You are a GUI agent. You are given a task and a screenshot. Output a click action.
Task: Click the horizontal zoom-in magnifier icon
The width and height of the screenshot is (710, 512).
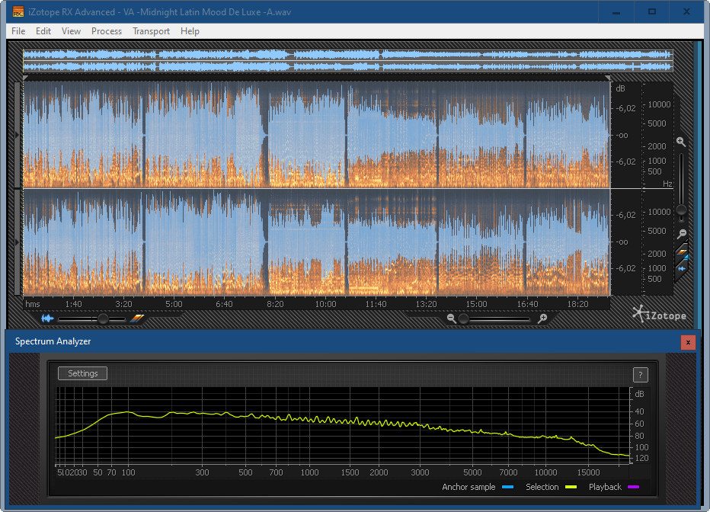(542, 318)
